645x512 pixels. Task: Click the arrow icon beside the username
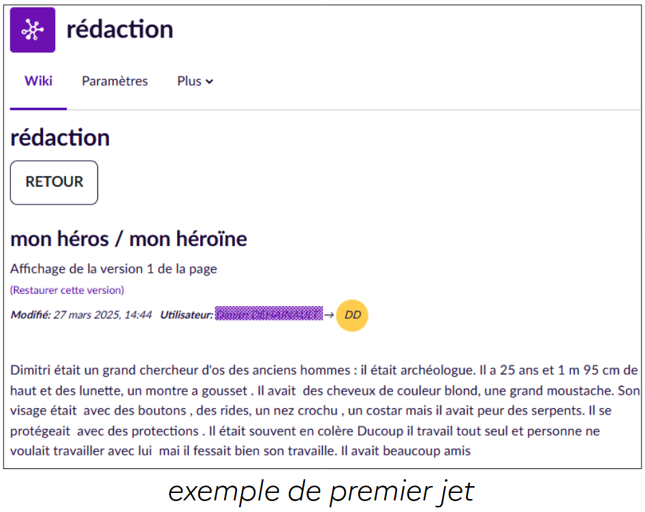[x=328, y=315]
